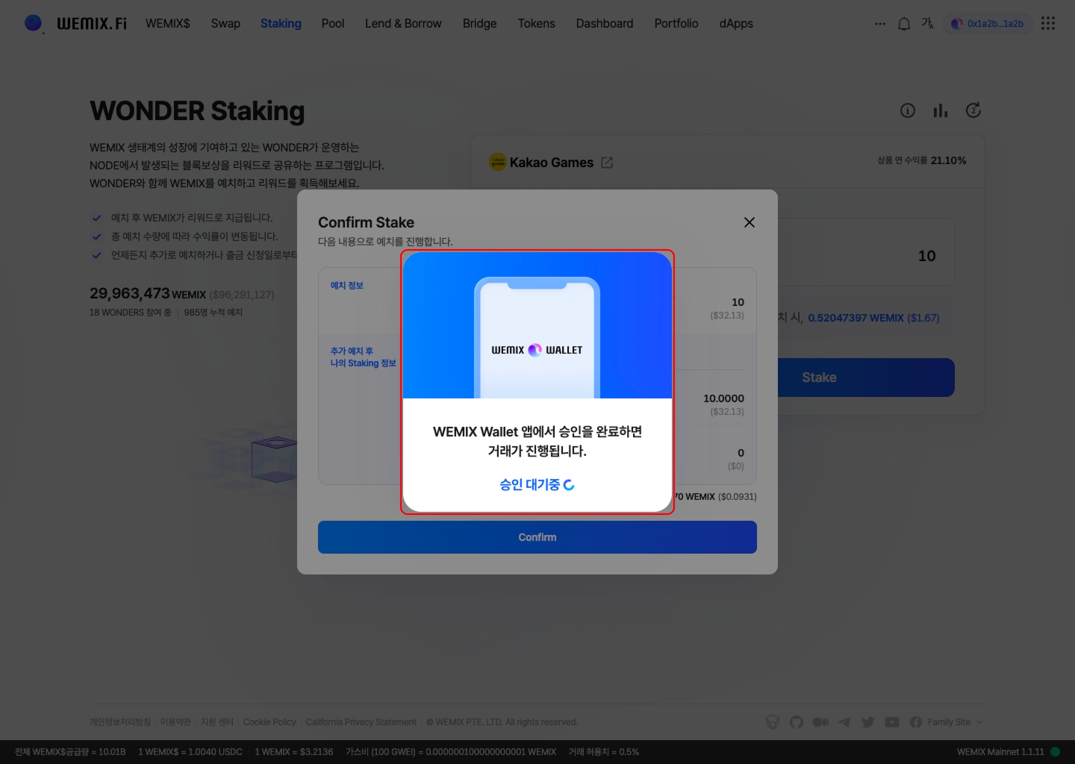
Task: Expand the Family Site dropdown
Action: tap(955, 722)
